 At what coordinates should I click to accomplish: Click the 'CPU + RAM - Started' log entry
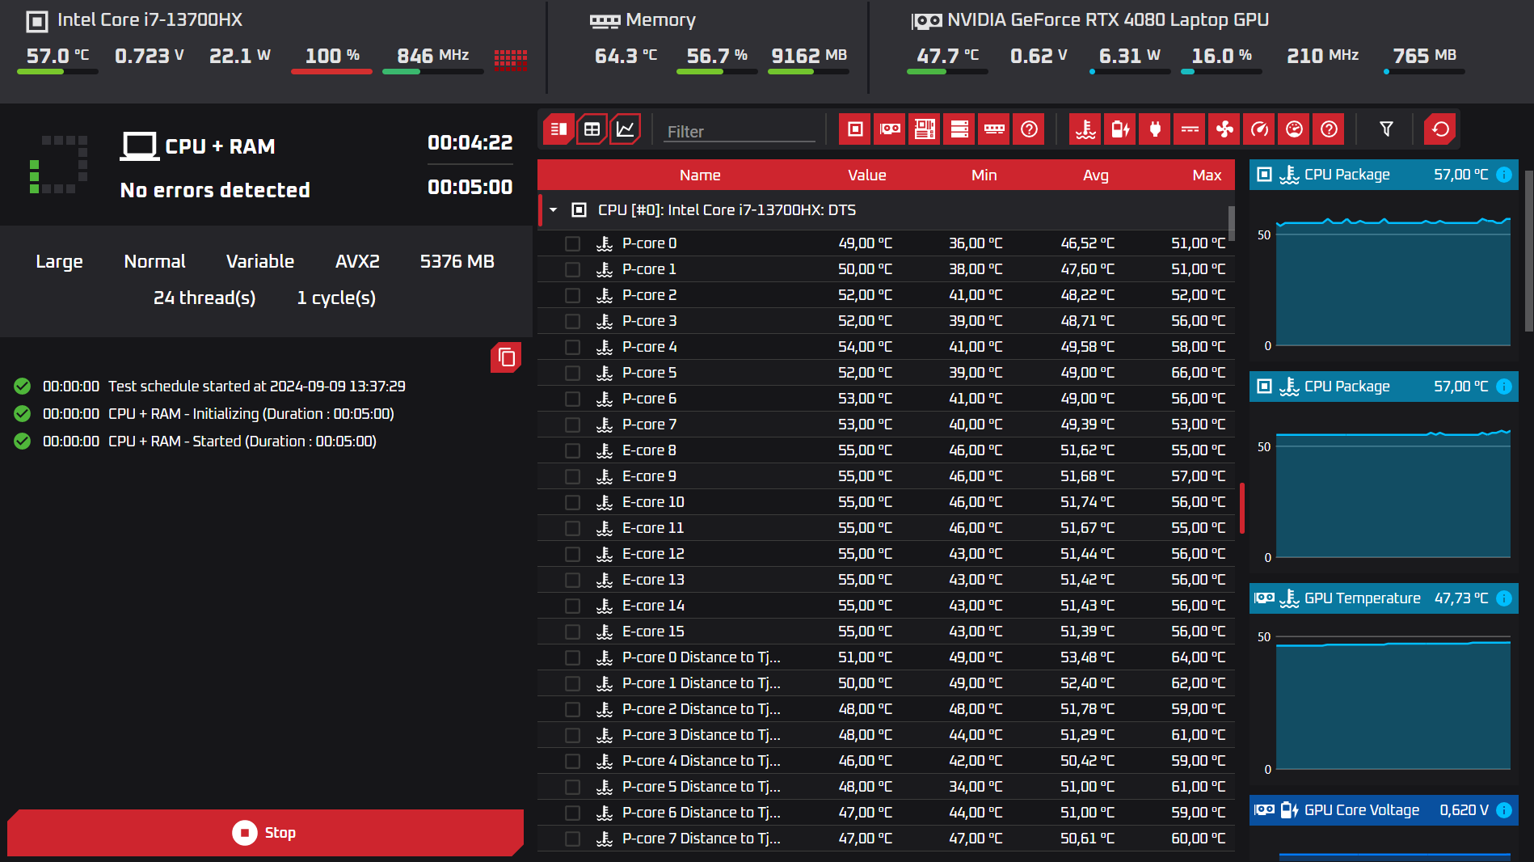coord(242,442)
